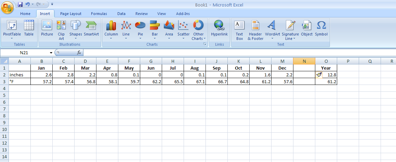Select the 'Year' header cell

[326, 68]
